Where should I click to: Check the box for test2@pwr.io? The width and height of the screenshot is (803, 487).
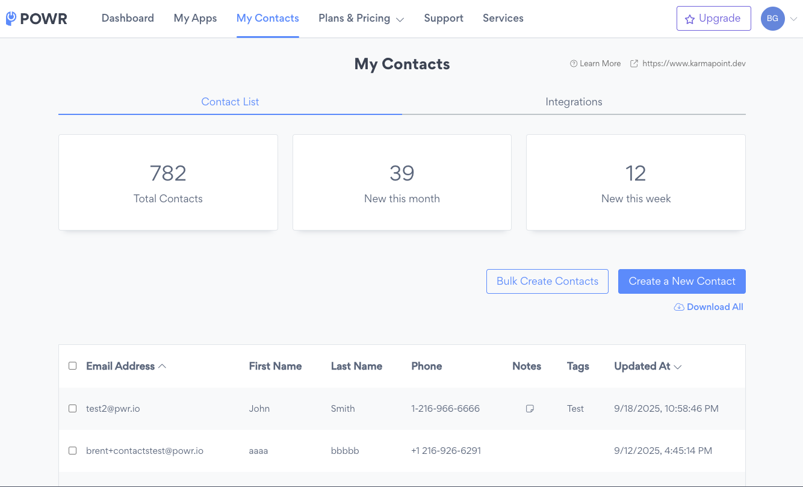(x=73, y=409)
